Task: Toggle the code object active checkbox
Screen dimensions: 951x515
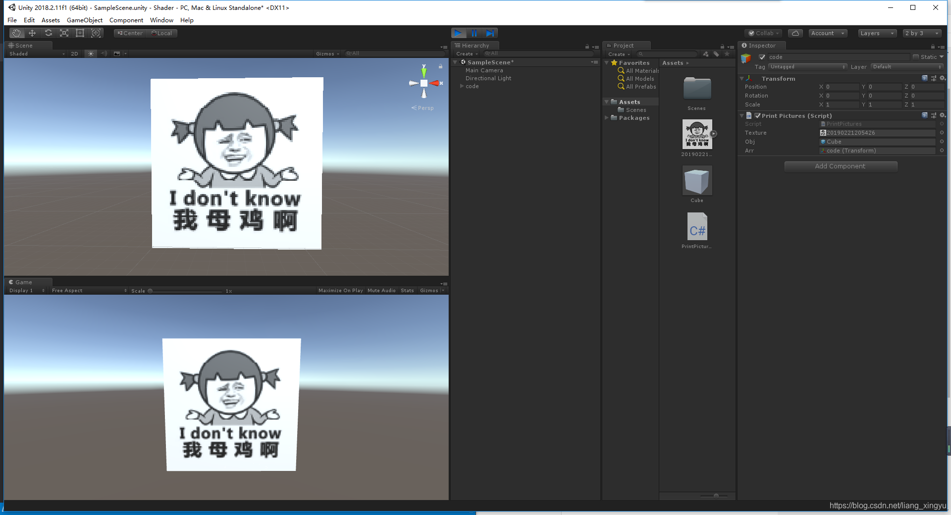Action: 762,57
